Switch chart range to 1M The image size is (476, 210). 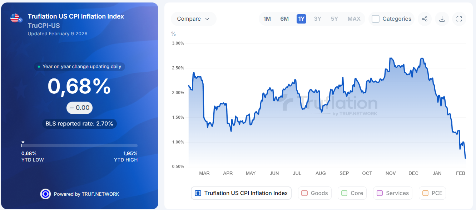[x=267, y=19]
